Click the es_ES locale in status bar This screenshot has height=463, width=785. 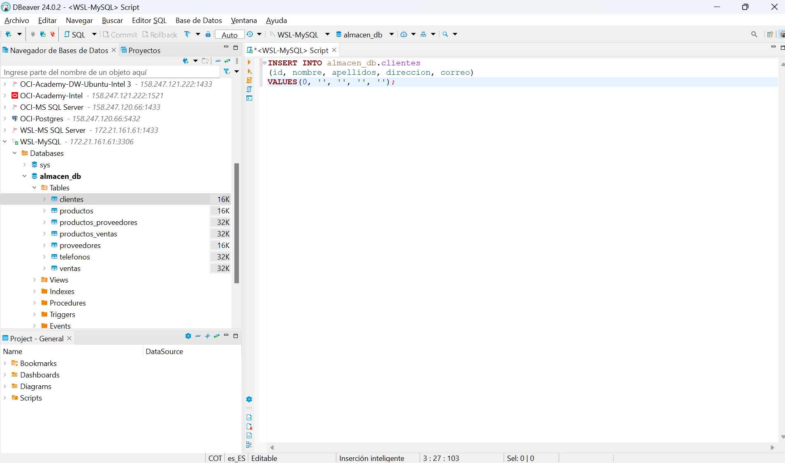[236, 458]
